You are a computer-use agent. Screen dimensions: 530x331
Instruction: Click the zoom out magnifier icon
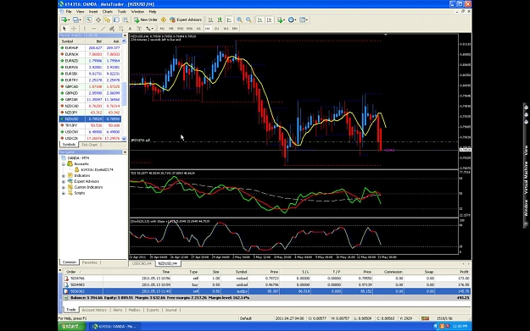(248, 20)
